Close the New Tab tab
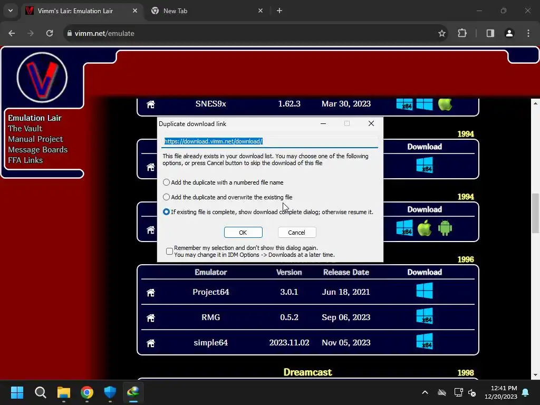Image resolution: width=540 pixels, height=405 pixels. point(261,11)
